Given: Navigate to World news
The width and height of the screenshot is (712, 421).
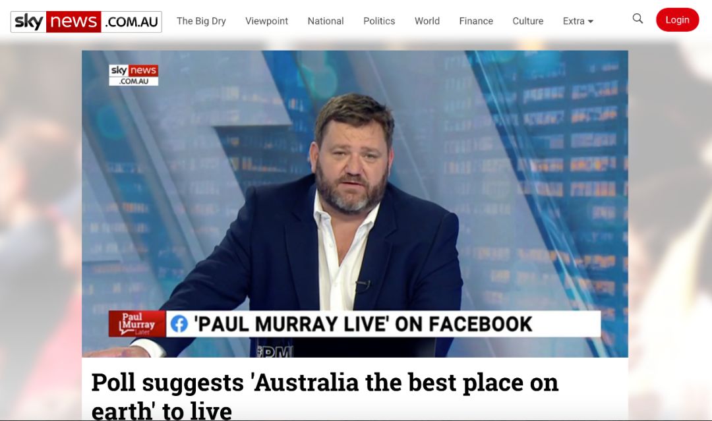Looking at the screenshot, I should tap(427, 21).
